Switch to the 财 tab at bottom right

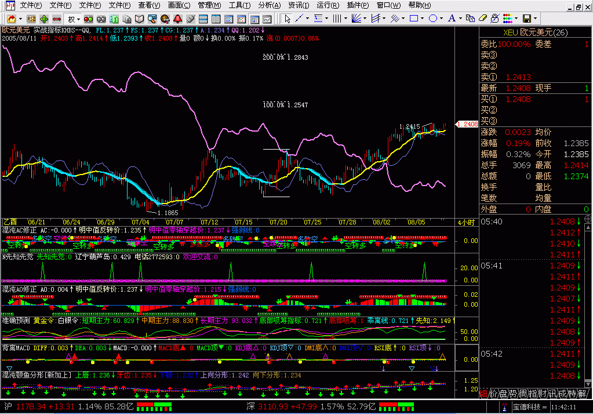tap(542, 394)
